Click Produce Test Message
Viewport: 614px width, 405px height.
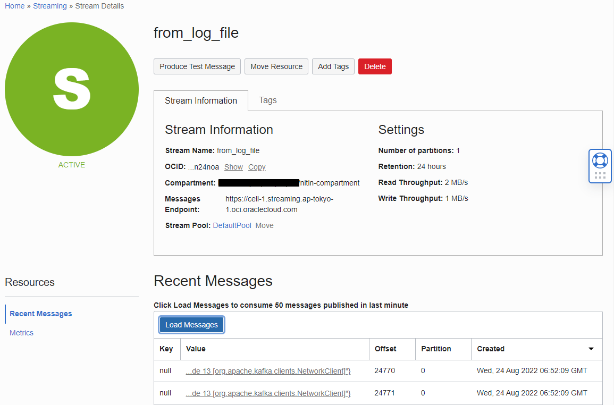(197, 66)
